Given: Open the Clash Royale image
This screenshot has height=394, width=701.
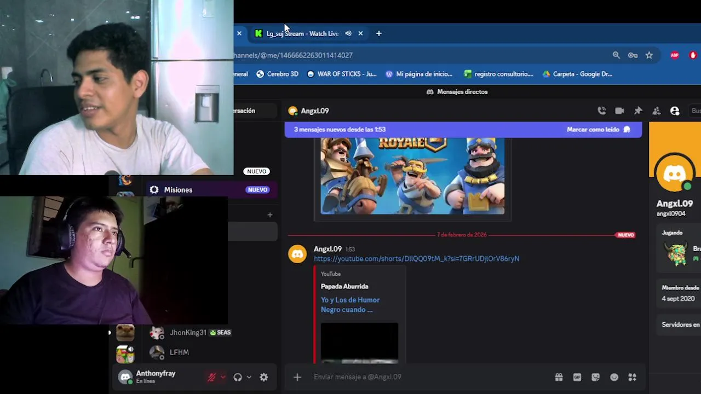Looking at the screenshot, I should 412,176.
